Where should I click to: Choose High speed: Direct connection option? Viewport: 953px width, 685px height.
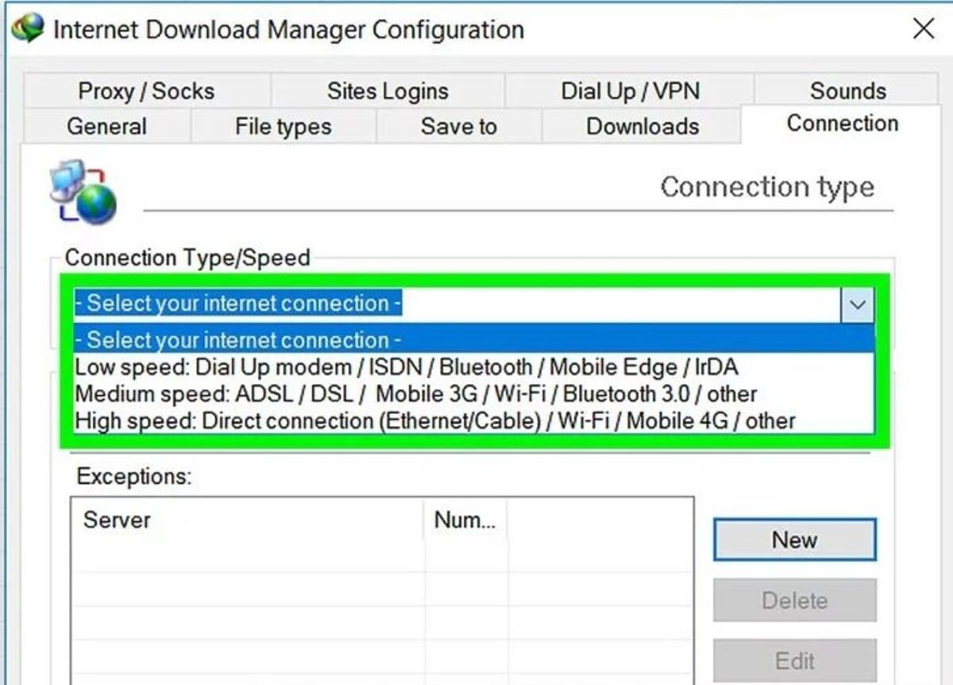click(474, 420)
